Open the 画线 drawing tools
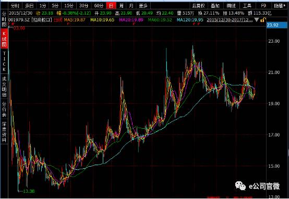 pyautogui.click(x=231, y=6)
